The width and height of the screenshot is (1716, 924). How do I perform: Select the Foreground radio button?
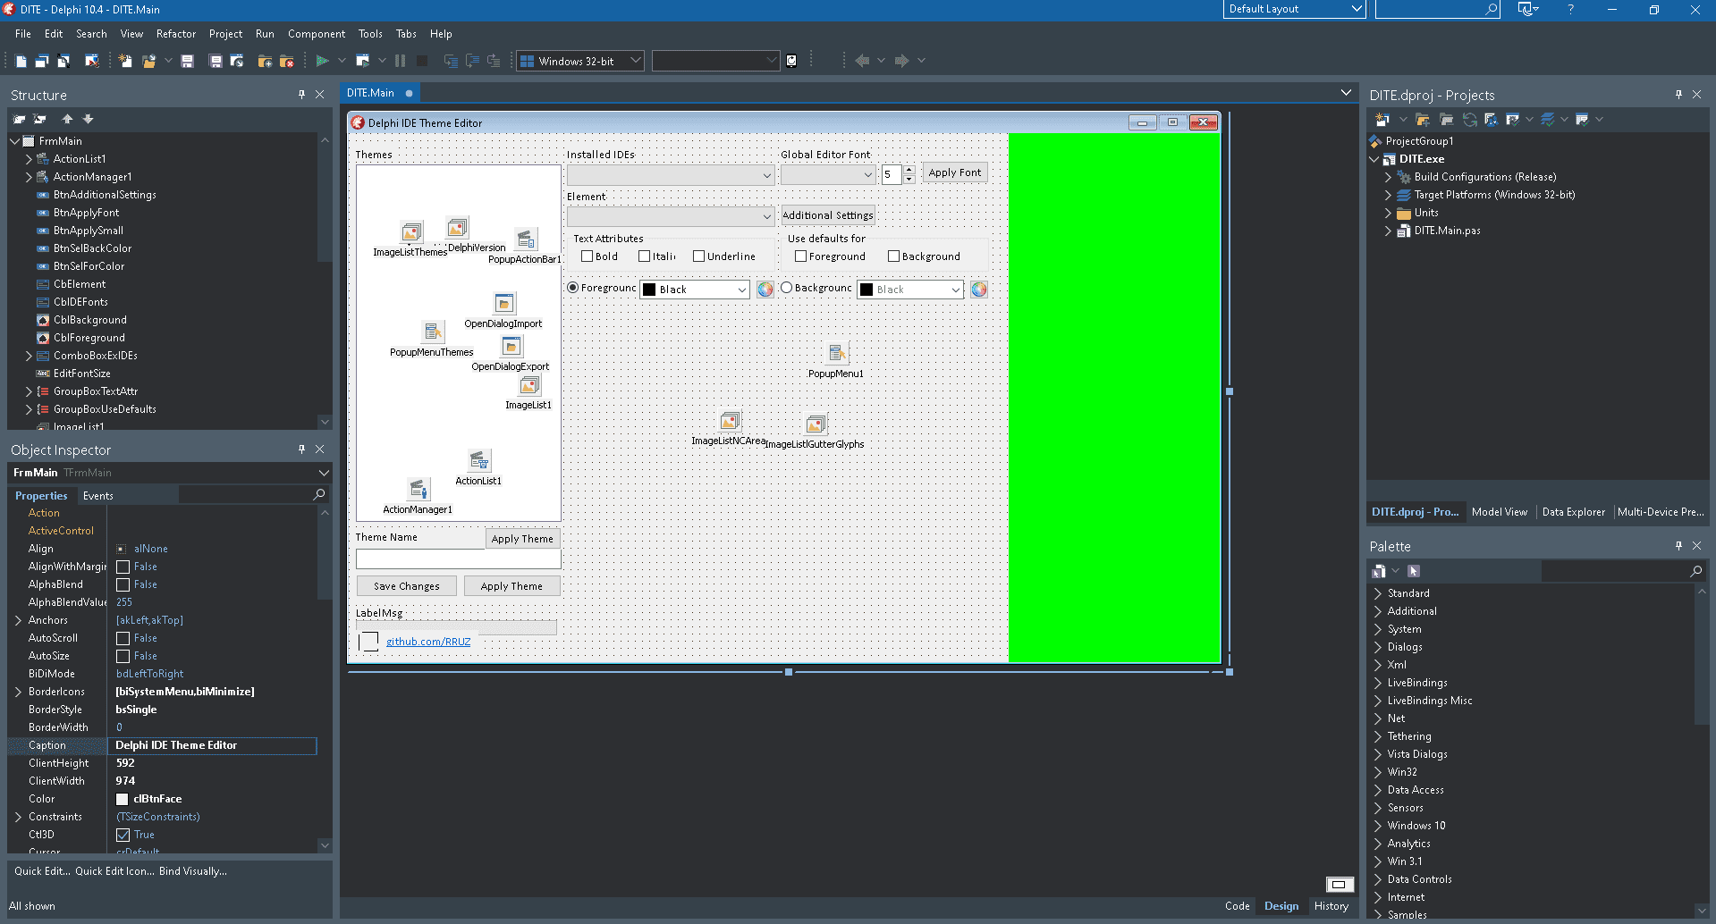[x=573, y=288]
